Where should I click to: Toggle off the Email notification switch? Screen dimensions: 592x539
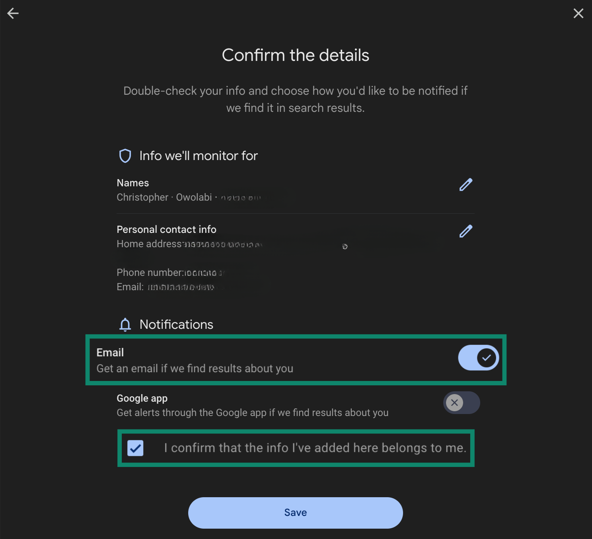coord(478,358)
